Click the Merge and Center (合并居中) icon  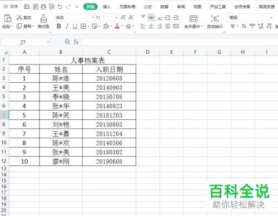click(x=193, y=18)
